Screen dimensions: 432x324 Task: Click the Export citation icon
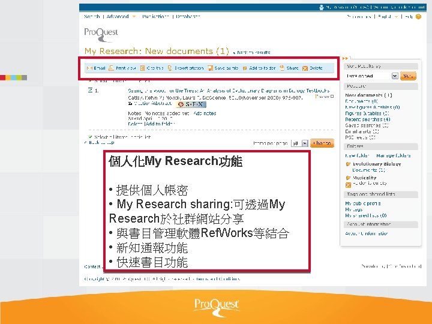[170, 68]
